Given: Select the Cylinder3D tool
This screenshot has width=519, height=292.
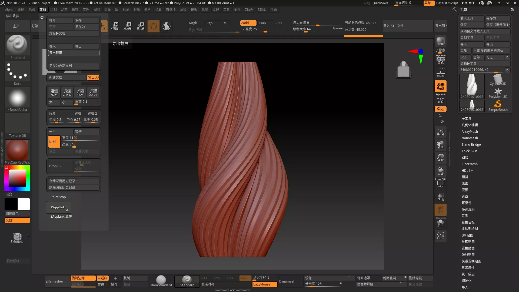Looking at the screenshot, I should 498,80.
